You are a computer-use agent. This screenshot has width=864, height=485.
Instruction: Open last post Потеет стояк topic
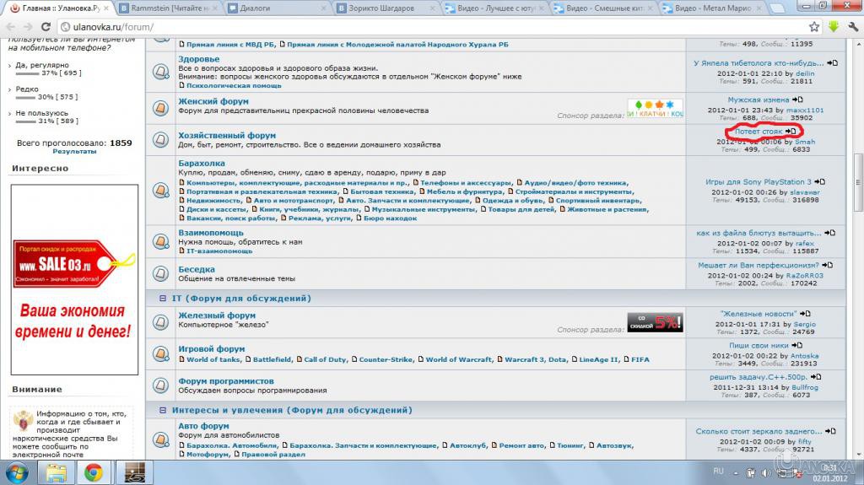coord(759,132)
